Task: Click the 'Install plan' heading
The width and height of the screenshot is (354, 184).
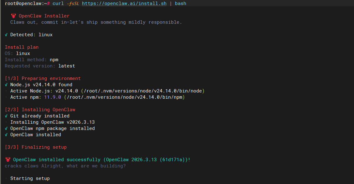Action: click(22, 47)
